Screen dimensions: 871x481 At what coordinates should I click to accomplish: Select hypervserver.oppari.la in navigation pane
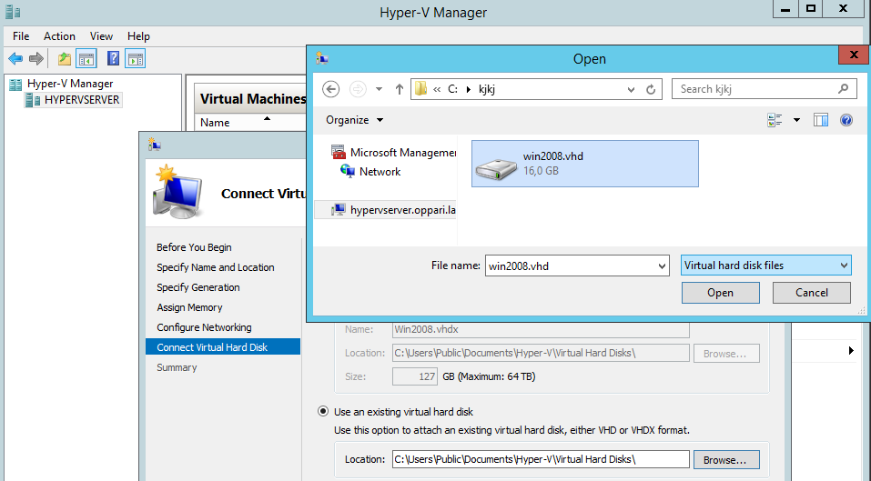[x=386, y=210]
